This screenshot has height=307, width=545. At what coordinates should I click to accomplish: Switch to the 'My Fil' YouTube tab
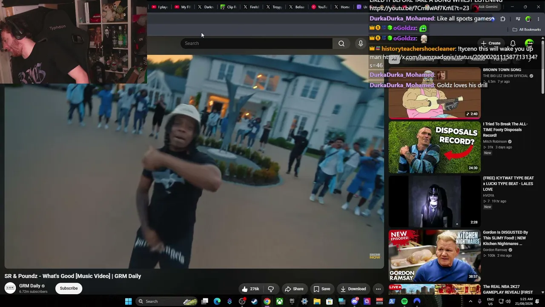click(182, 7)
